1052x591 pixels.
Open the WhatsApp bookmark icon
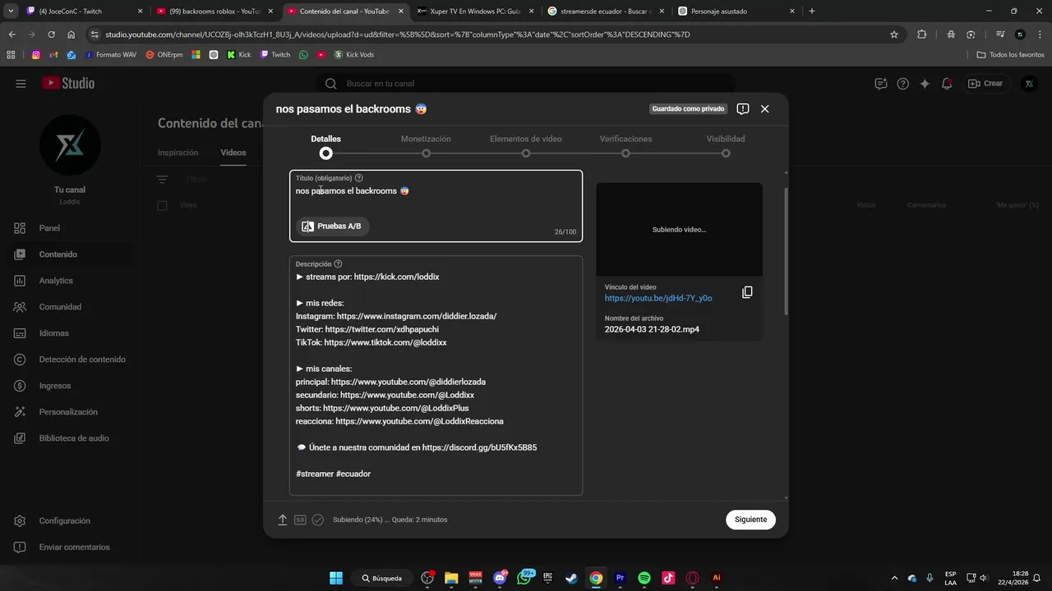click(x=303, y=55)
